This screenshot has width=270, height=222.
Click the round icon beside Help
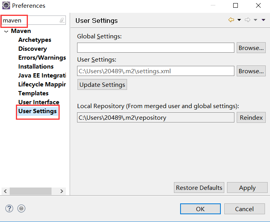click(x=21, y=208)
